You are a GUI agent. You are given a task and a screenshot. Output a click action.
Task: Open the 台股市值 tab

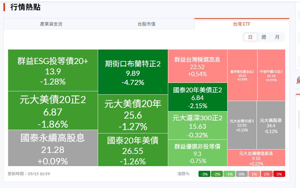pyautogui.click(x=147, y=24)
